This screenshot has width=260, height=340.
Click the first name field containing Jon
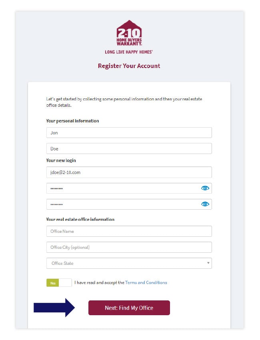129,133
